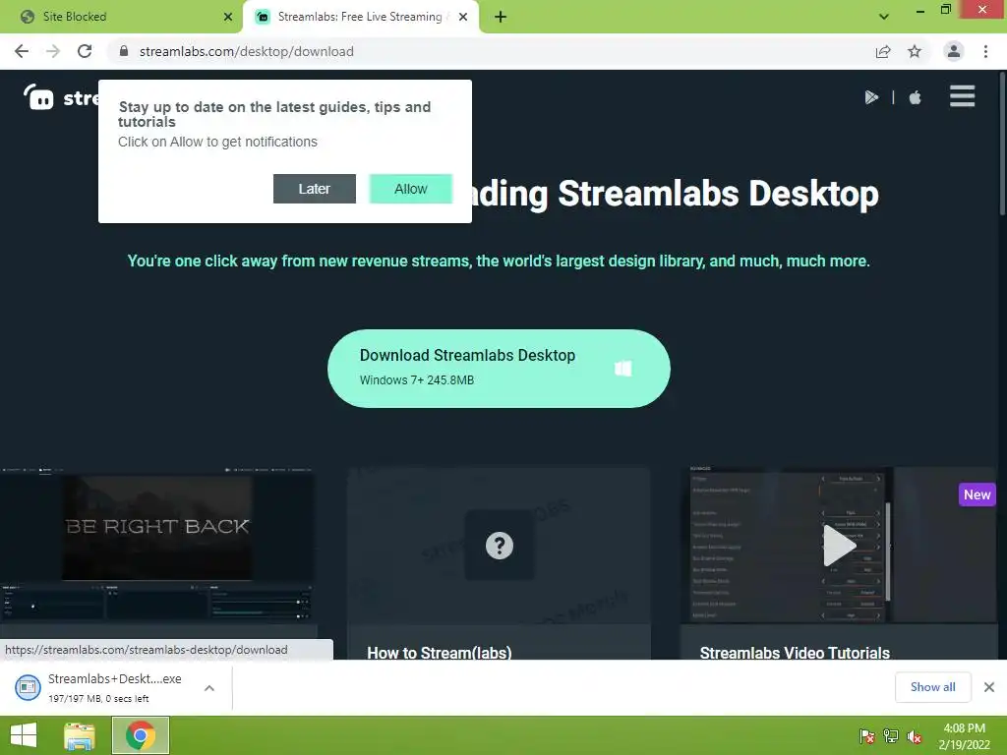This screenshot has width=1007, height=755.
Task: Close the downloads bar
Action: click(x=989, y=687)
